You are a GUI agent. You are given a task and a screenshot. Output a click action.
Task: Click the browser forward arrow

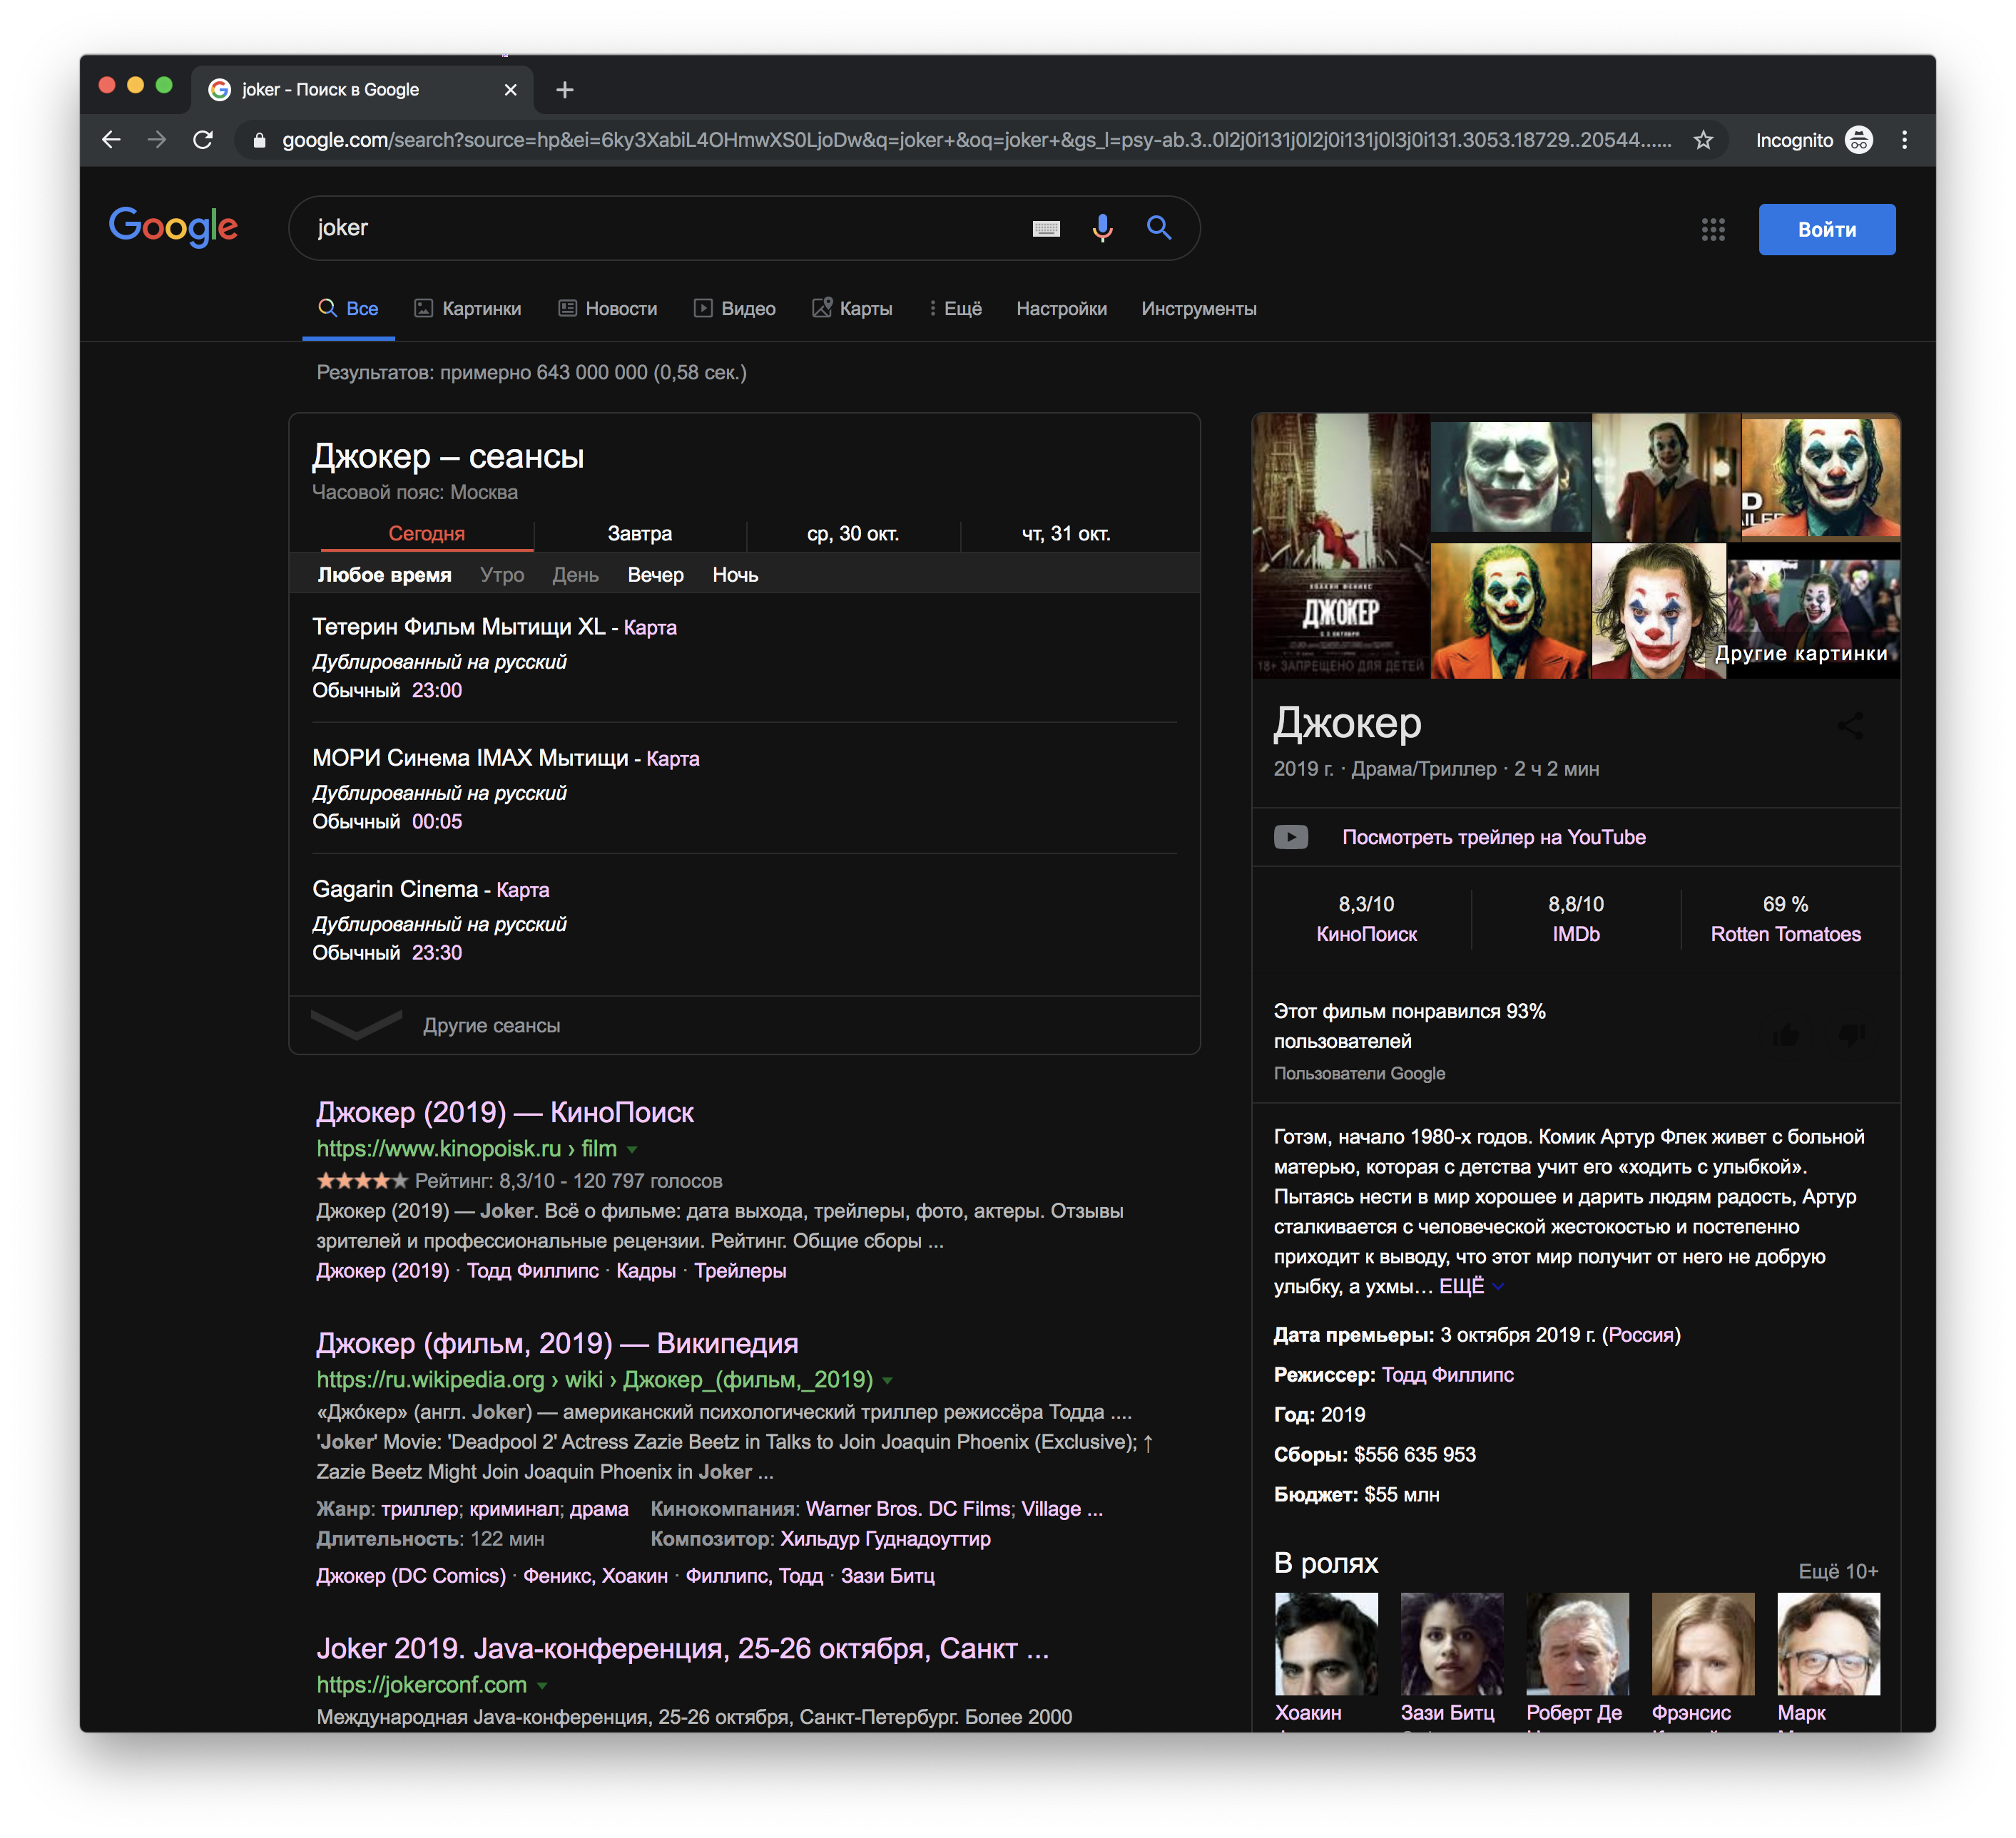click(x=157, y=140)
